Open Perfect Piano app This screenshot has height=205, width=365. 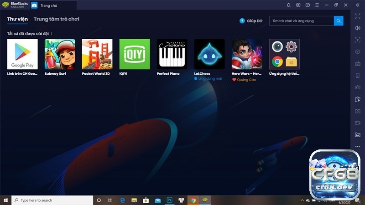tap(172, 54)
